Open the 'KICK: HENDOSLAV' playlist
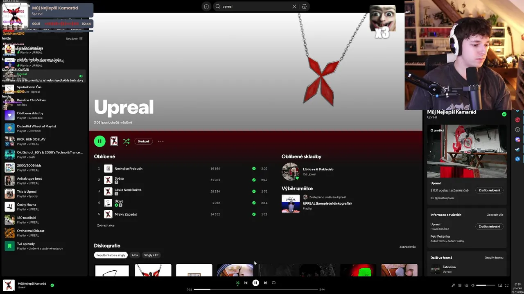 44,141
